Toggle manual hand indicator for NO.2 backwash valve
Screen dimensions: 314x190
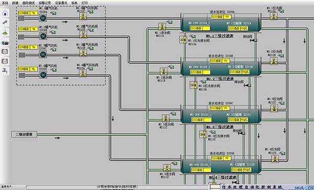[282, 55]
